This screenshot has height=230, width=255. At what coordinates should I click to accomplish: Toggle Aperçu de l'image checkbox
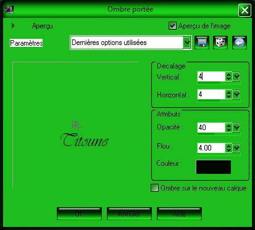(x=172, y=26)
